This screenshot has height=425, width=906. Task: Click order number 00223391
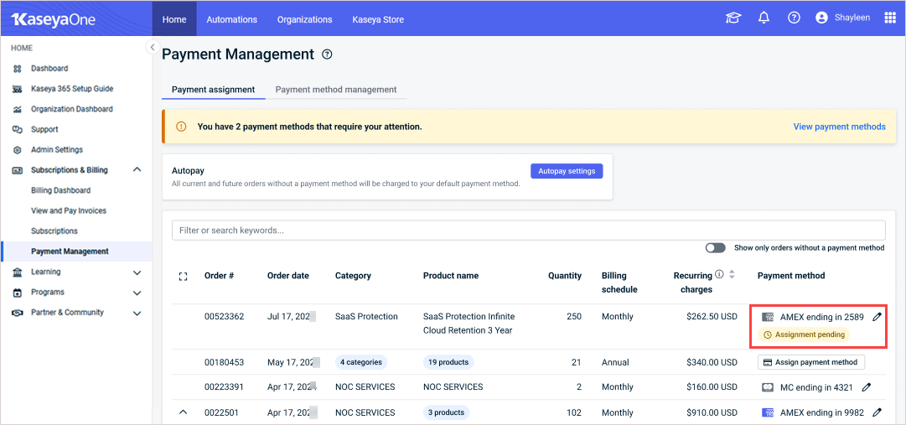pyautogui.click(x=224, y=386)
